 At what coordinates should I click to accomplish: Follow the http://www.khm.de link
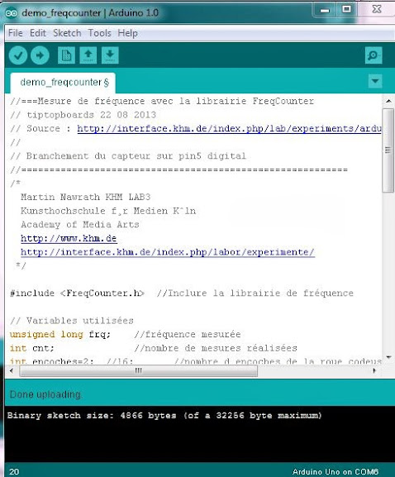pyautogui.click(x=69, y=238)
